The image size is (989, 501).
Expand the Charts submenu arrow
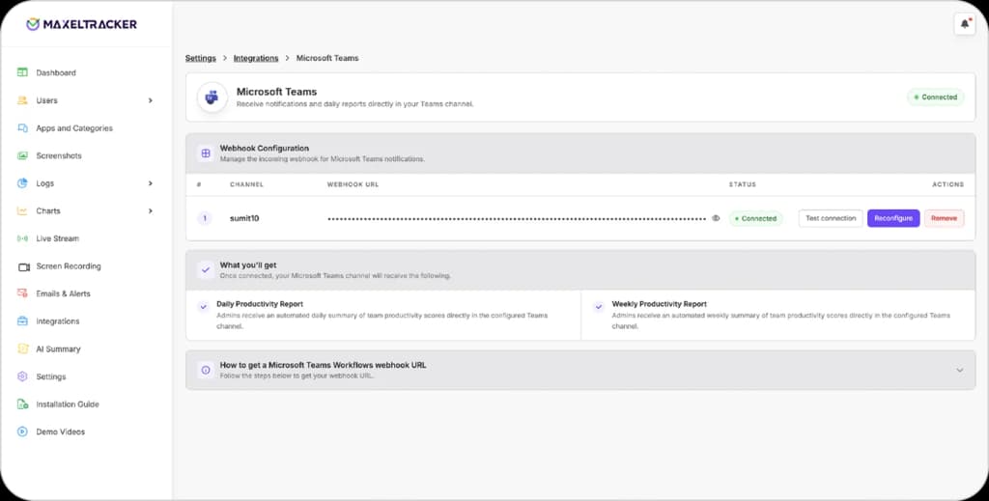[150, 211]
